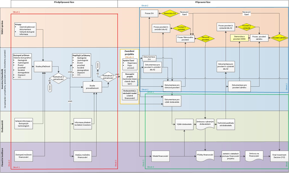Select the Dostupné možnosti financování box
Image resolution: width=289 pixels, height=173 pixels.
pyautogui.click(x=24, y=156)
